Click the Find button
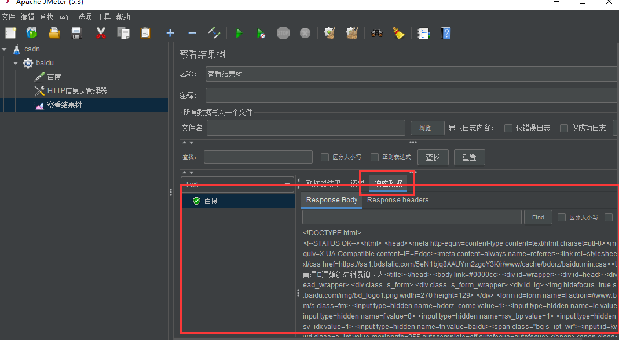Viewport: 619px width, 340px height. tap(538, 217)
